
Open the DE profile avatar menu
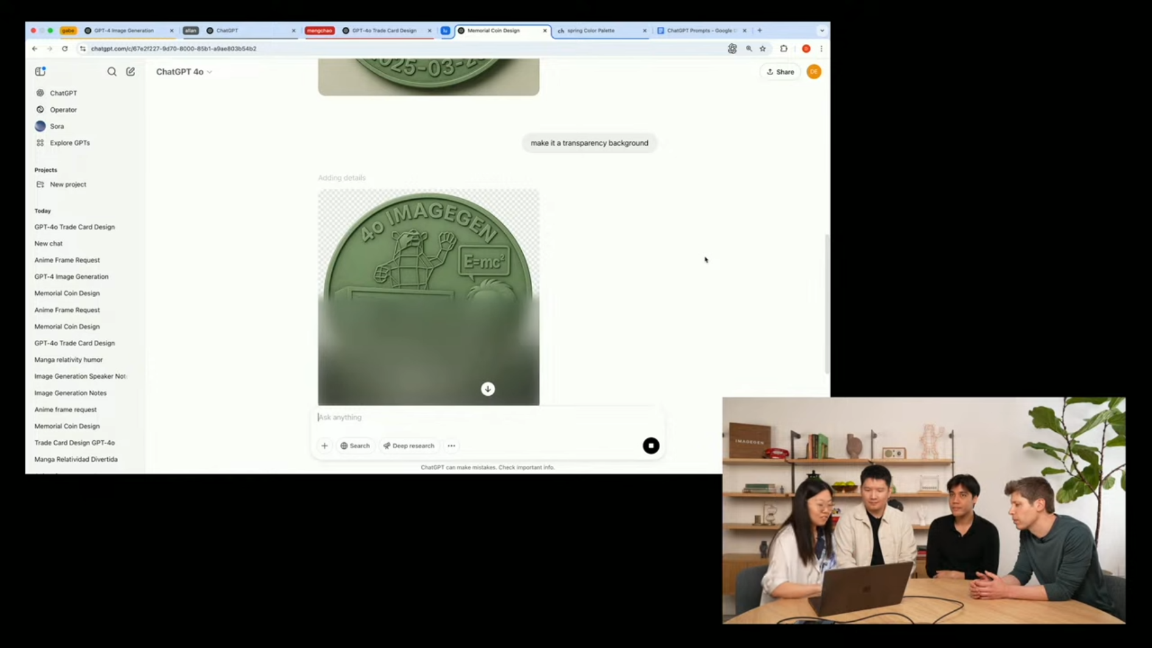(813, 72)
